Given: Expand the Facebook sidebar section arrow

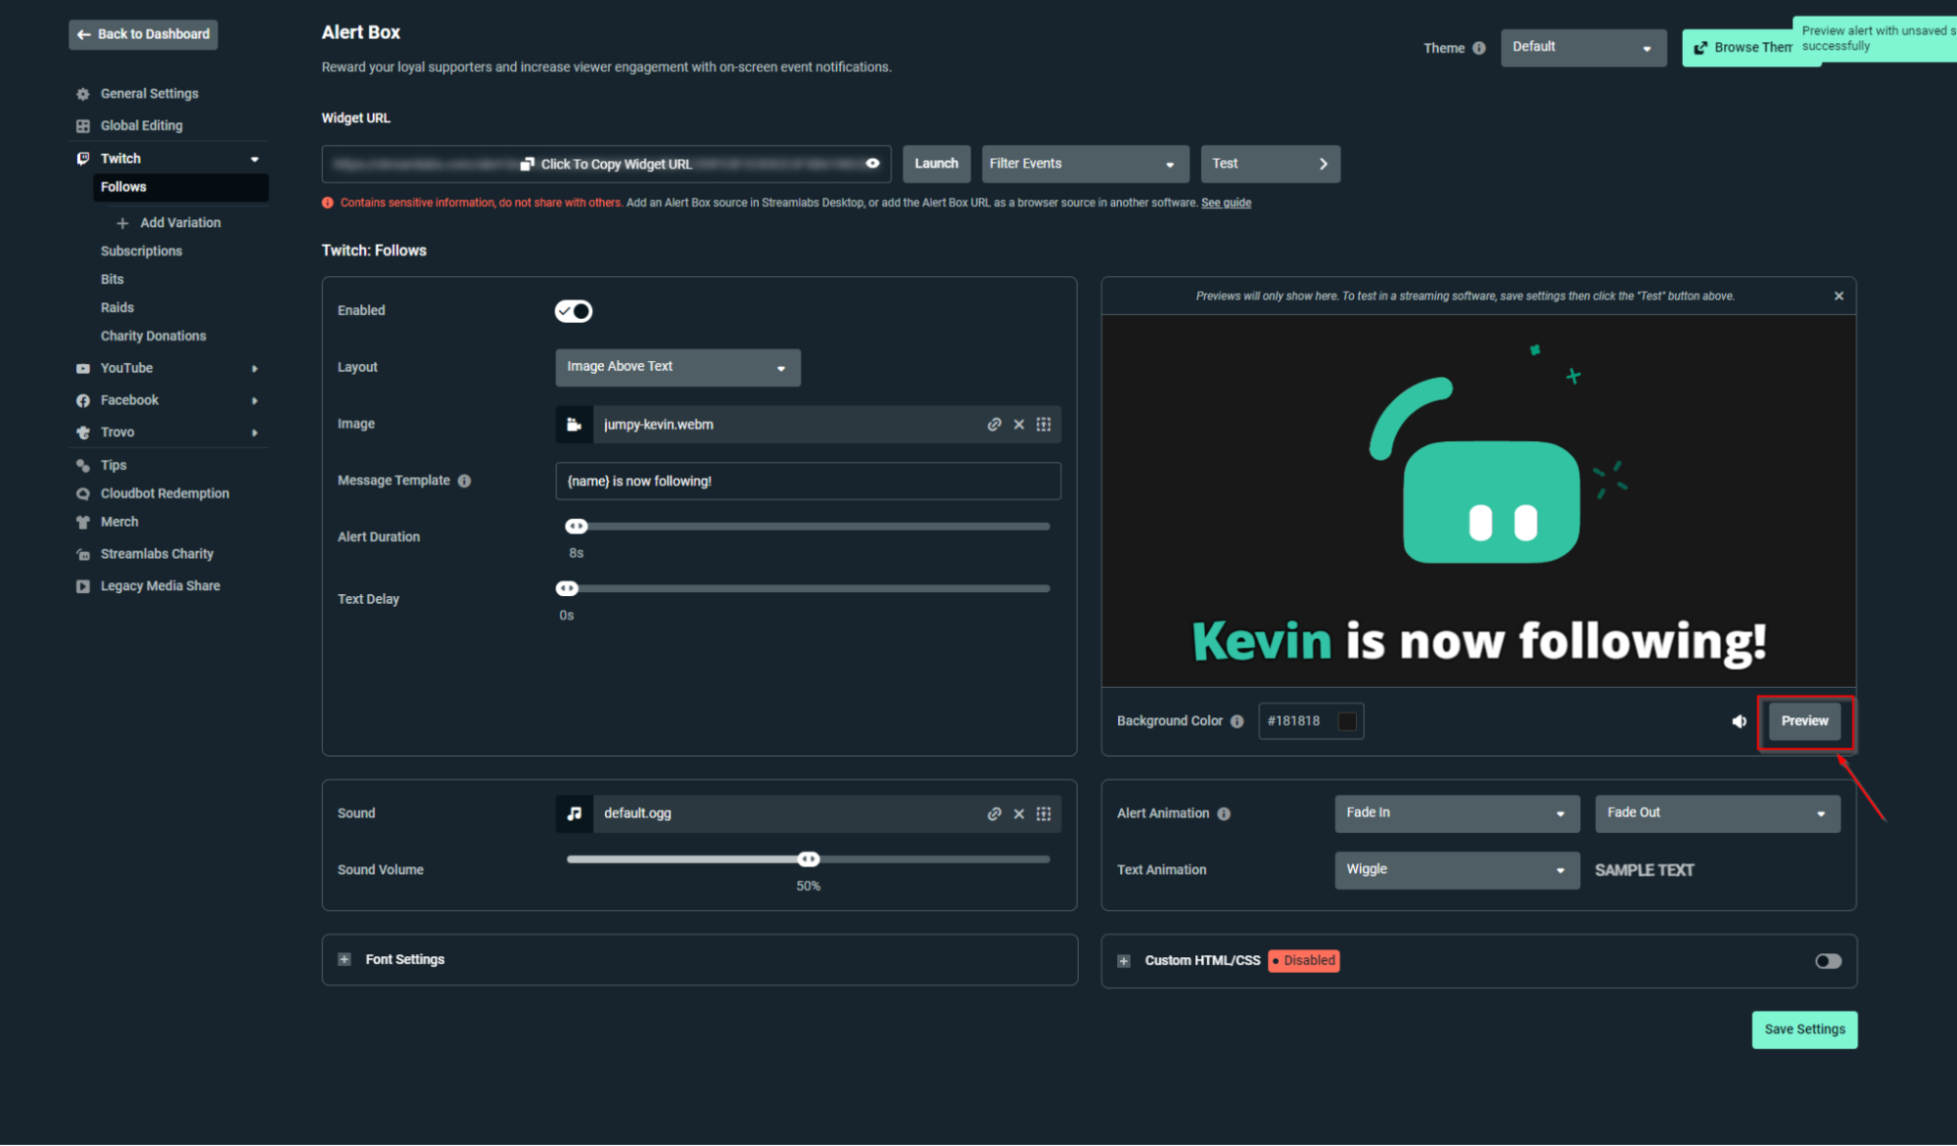Looking at the screenshot, I should pyautogui.click(x=255, y=401).
